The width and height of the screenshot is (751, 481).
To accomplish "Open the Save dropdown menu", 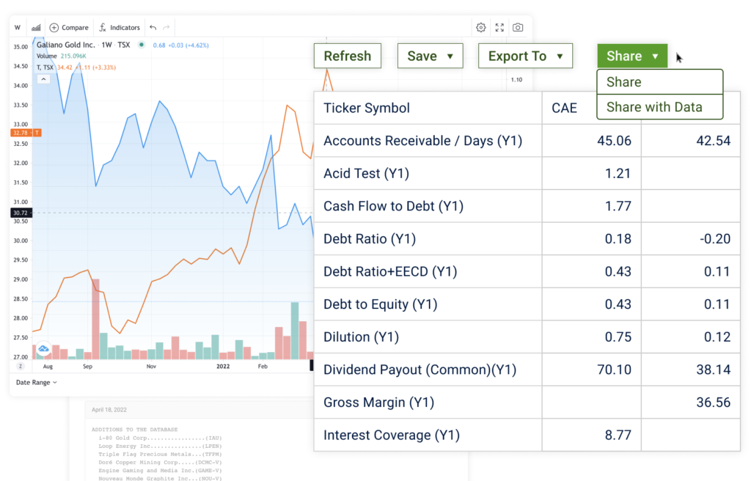I will point(430,55).
